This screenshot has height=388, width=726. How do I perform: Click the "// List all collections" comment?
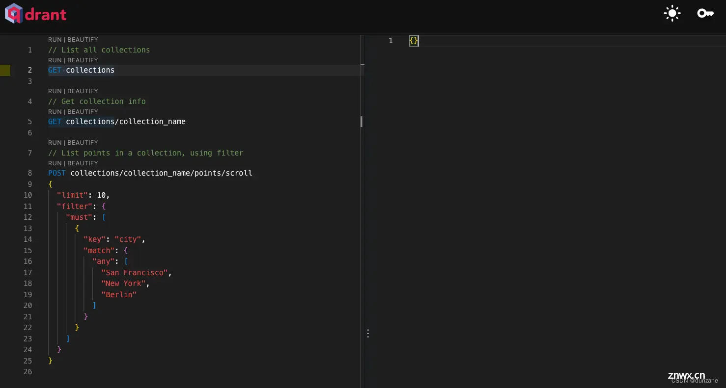(x=99, y=50)
